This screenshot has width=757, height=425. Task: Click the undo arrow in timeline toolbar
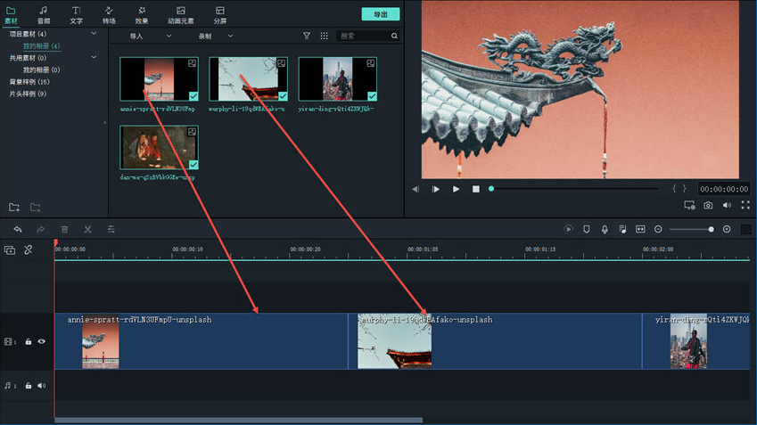pos(17,229)
